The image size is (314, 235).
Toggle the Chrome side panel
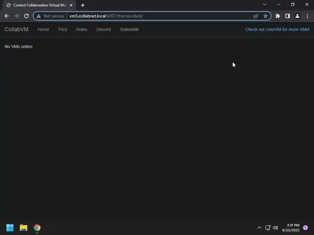coord(288,16)
